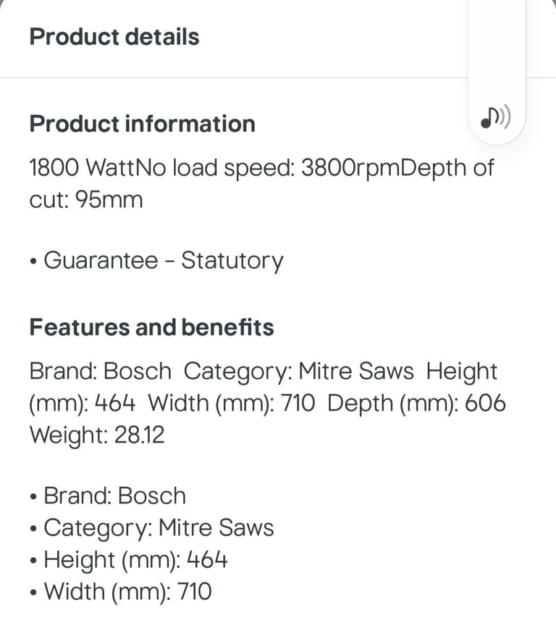The height and width of the screenshot is (631, 556).
Task: Click the (mm): 464 text in the paragraph
Action: (83, 403)
